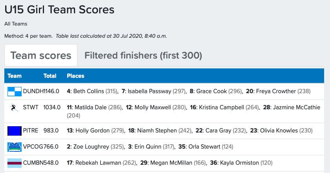Open Beth Collins' result link
Viewport: 330px width, 173px height.
[x=88, y=91]
